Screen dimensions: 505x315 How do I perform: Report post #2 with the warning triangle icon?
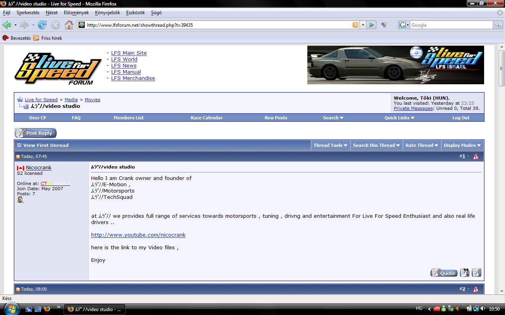(475, 289)
